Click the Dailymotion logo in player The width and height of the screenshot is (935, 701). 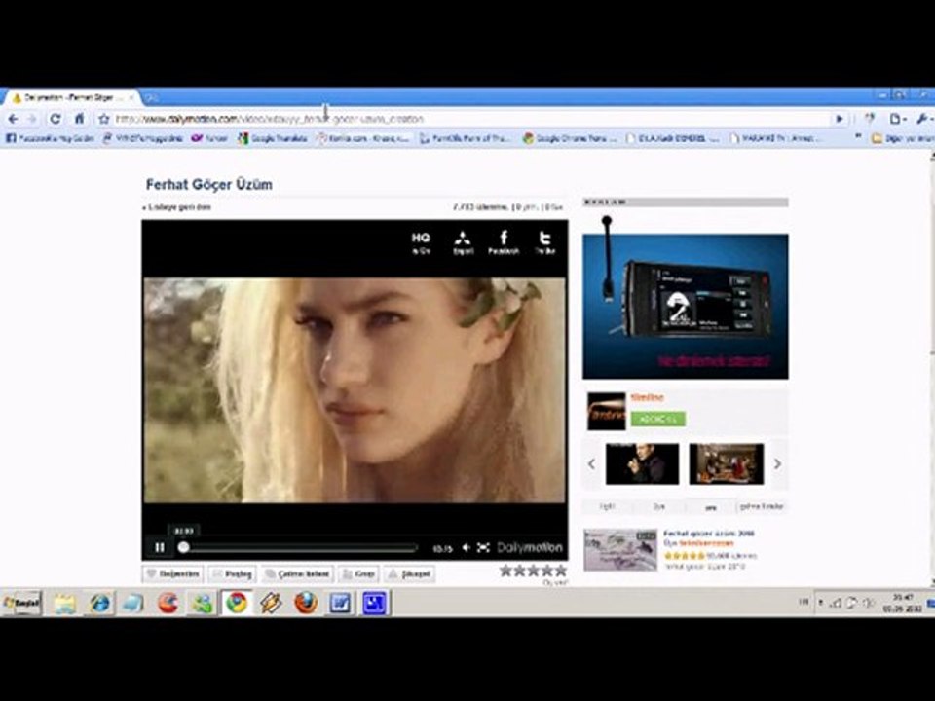pyautogui.click(x=530, y=547)
